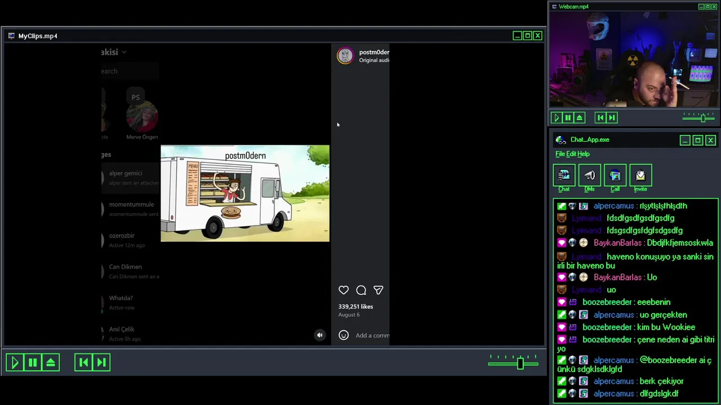Image resolution: width=721 pixels, height=405 pixels.
Task: Open alper gemici conversation
Action: coord(131,178)
